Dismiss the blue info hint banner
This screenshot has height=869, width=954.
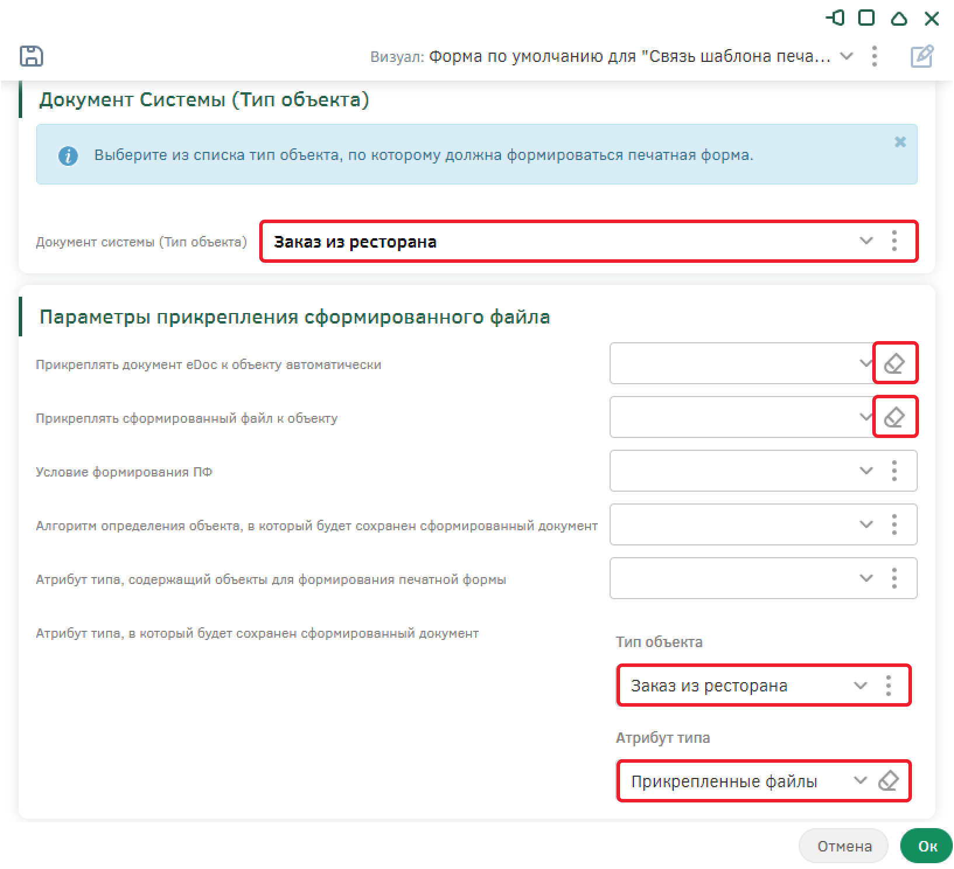pos(900,142)
